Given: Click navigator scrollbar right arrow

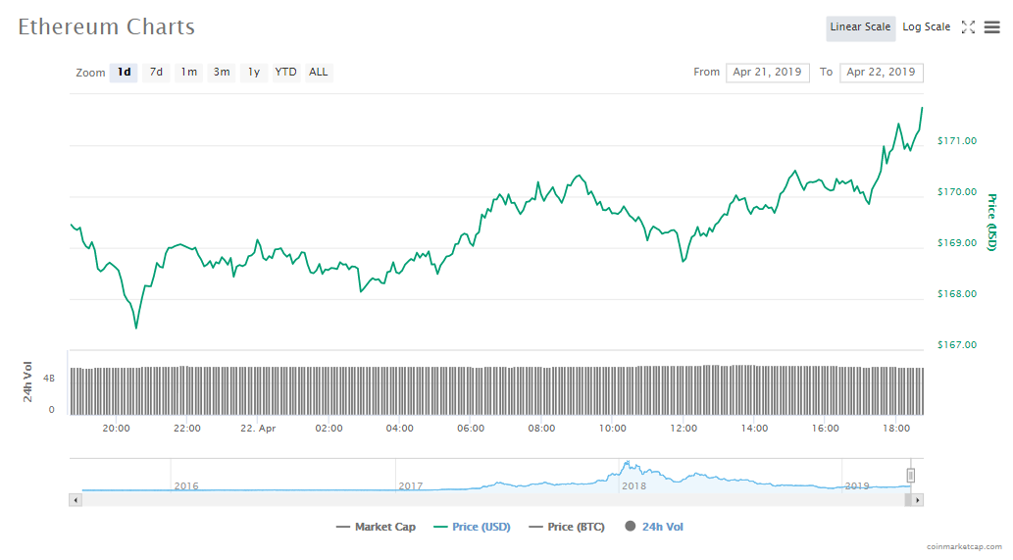Looking at the screenshot, I should 917,500.
